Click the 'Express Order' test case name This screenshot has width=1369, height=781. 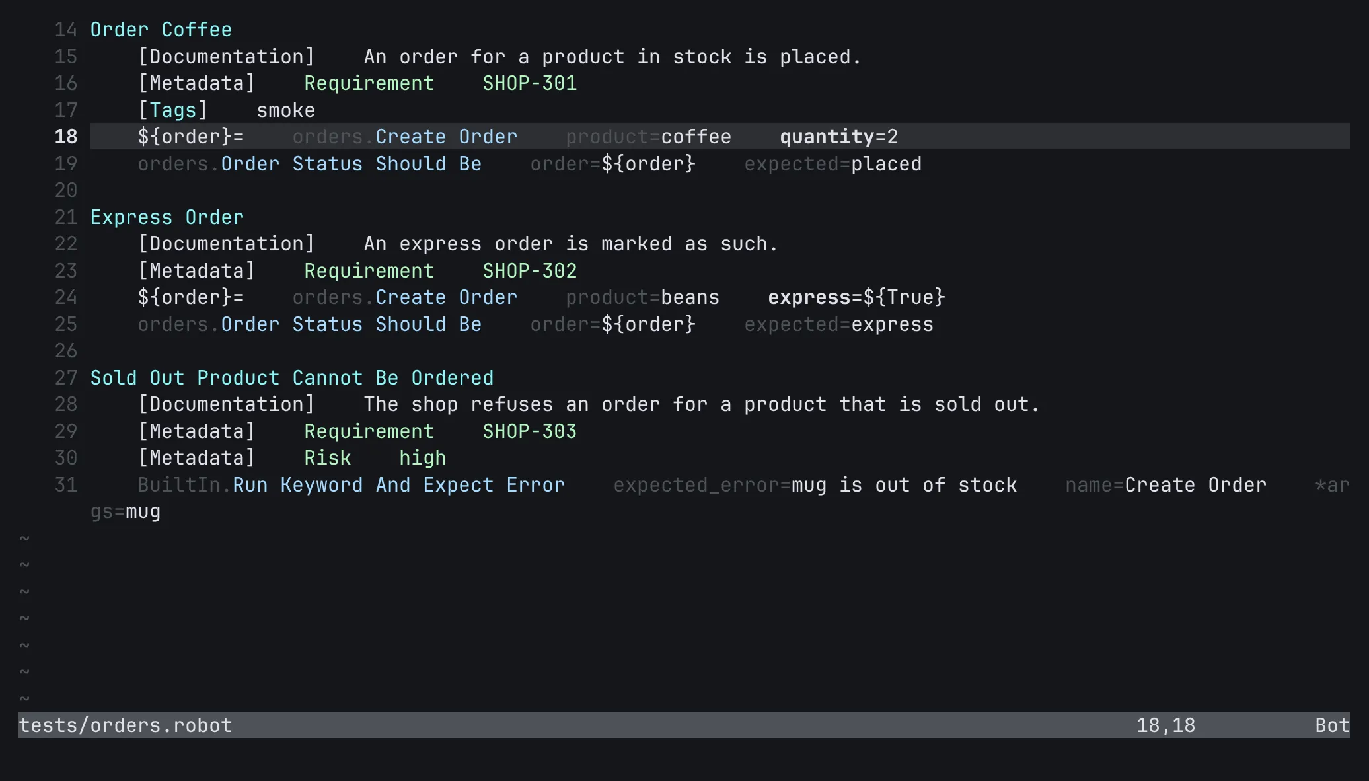(x=166, y=217)
